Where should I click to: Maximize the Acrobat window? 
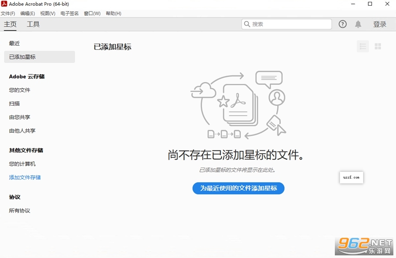click(370, 4)
